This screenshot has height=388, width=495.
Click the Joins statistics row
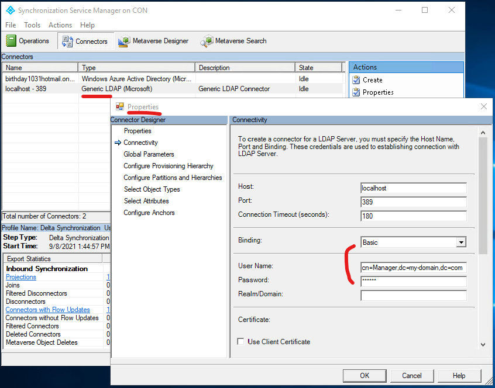click(x=57, y=285)
